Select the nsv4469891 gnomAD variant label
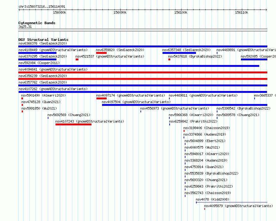The image size is (276, 221). 246,50
